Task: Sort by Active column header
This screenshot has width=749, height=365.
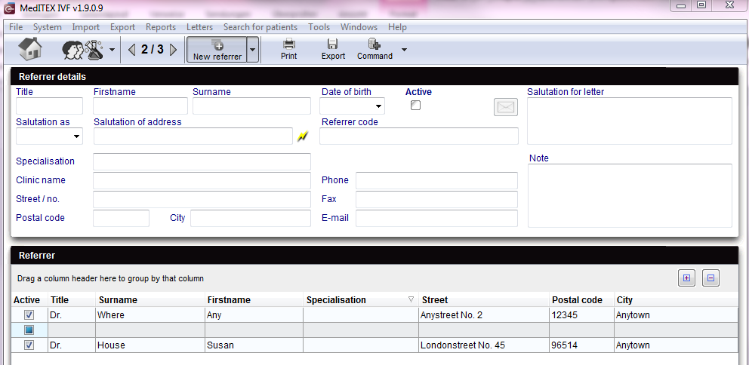Action: (x=29, y=300)
